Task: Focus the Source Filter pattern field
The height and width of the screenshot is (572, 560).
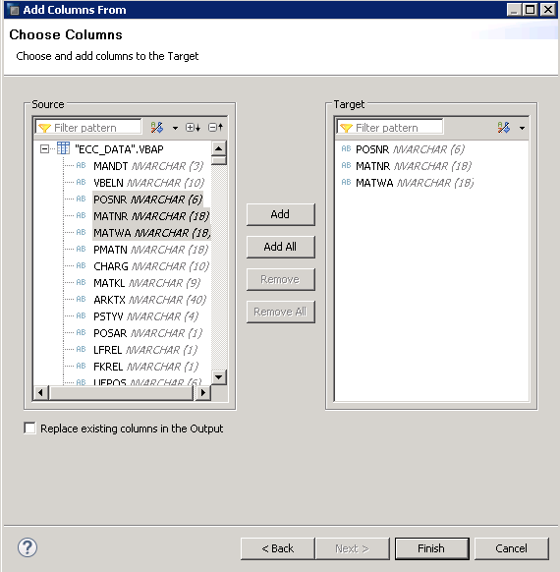Action: coord(88,128)
